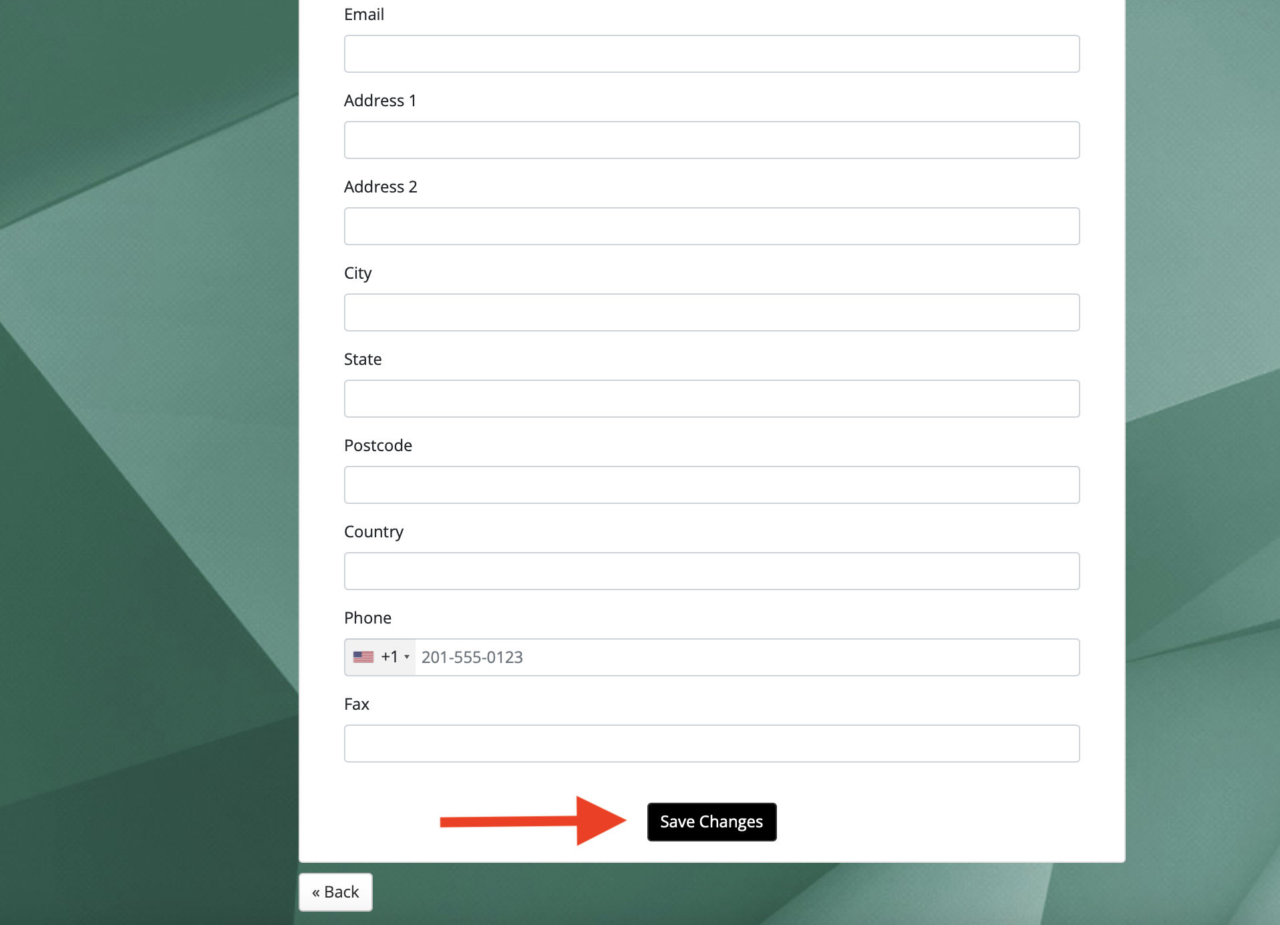Click the +1 dial code text

pos(389,657)
